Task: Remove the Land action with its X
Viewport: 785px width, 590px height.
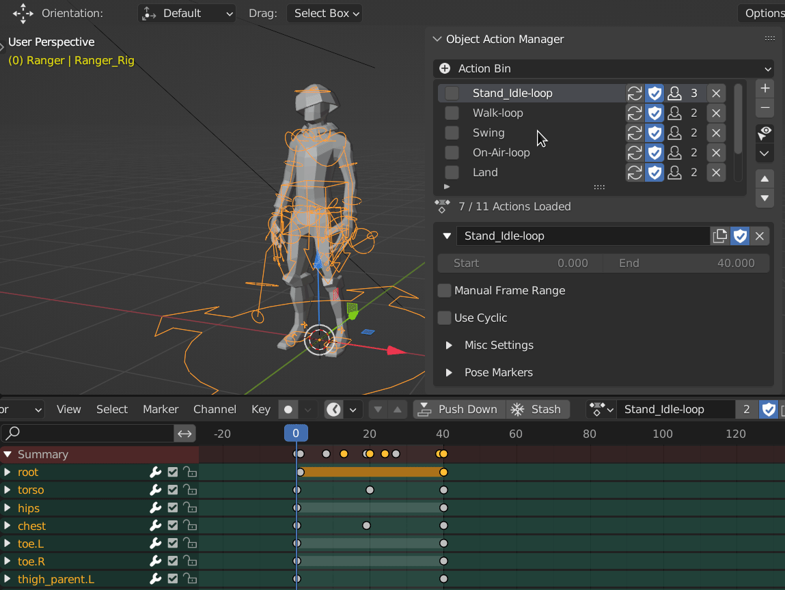Action: (716, 173)
